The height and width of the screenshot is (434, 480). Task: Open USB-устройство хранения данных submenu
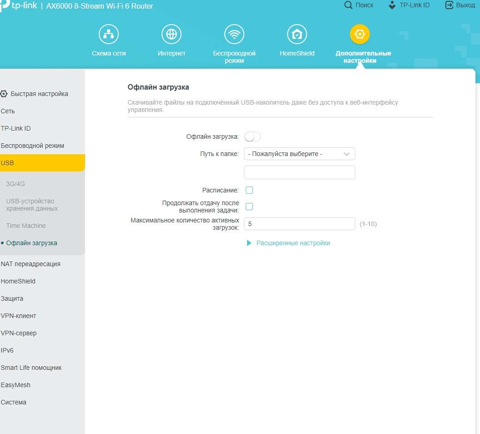(32, 205)
